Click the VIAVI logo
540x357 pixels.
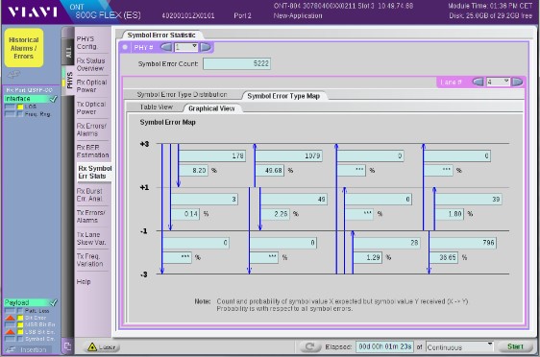pos(33,12)
